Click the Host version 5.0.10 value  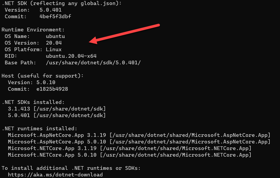click(46, 82)
